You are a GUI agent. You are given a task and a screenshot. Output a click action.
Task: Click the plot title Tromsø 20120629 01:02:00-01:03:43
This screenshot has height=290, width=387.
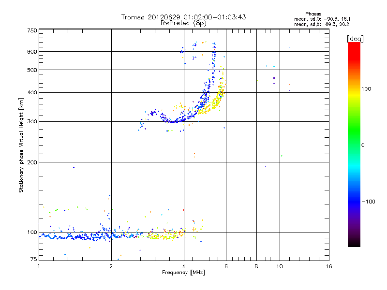[183, 17]
